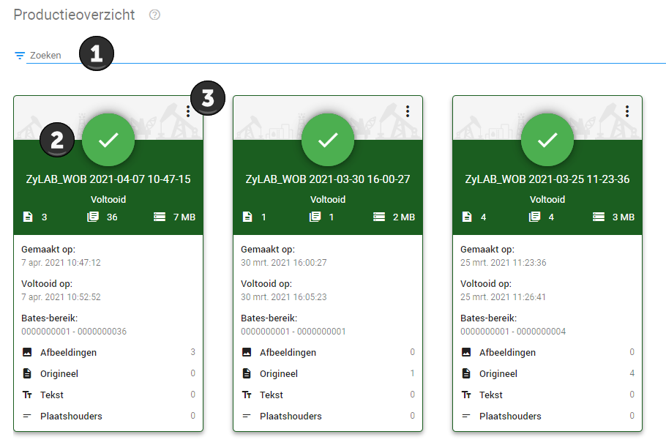666x448 pixels.
Task: Select the date 7 apr. 2021 10:47:12
Action: pos(61,262)
